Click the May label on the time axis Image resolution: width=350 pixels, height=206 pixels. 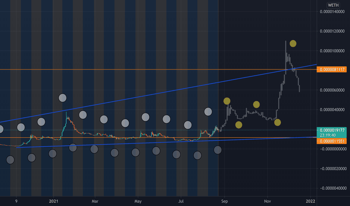[x=138, y=201]
